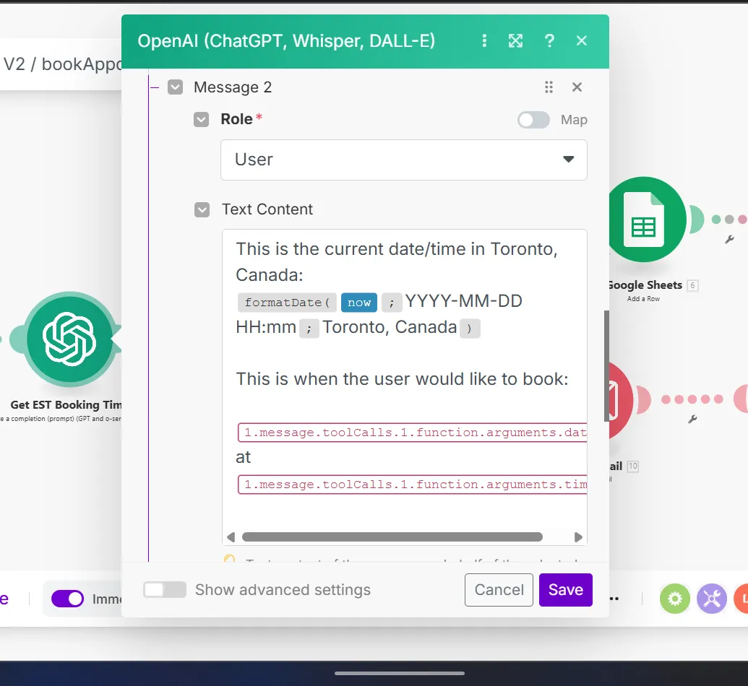Screen dimensions: 748x686
Task: Click the 'Toronto, Canada' timezone text in formula
Action: 390,328
